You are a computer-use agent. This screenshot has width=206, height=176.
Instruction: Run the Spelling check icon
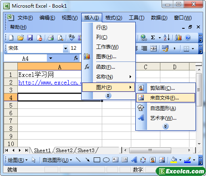coord(71,38)
